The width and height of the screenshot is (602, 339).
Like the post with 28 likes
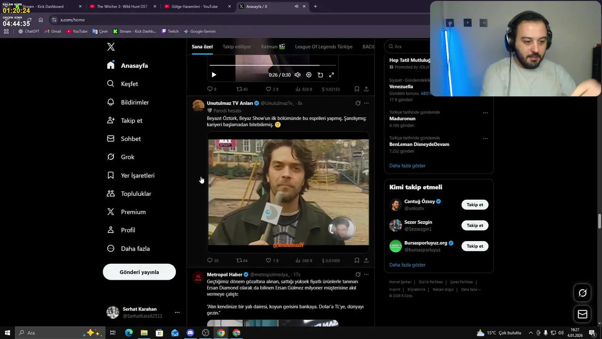(x=272, y=89)
